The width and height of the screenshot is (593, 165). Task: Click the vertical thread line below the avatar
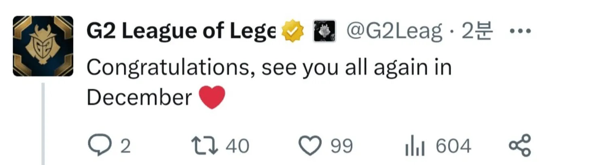43,121
